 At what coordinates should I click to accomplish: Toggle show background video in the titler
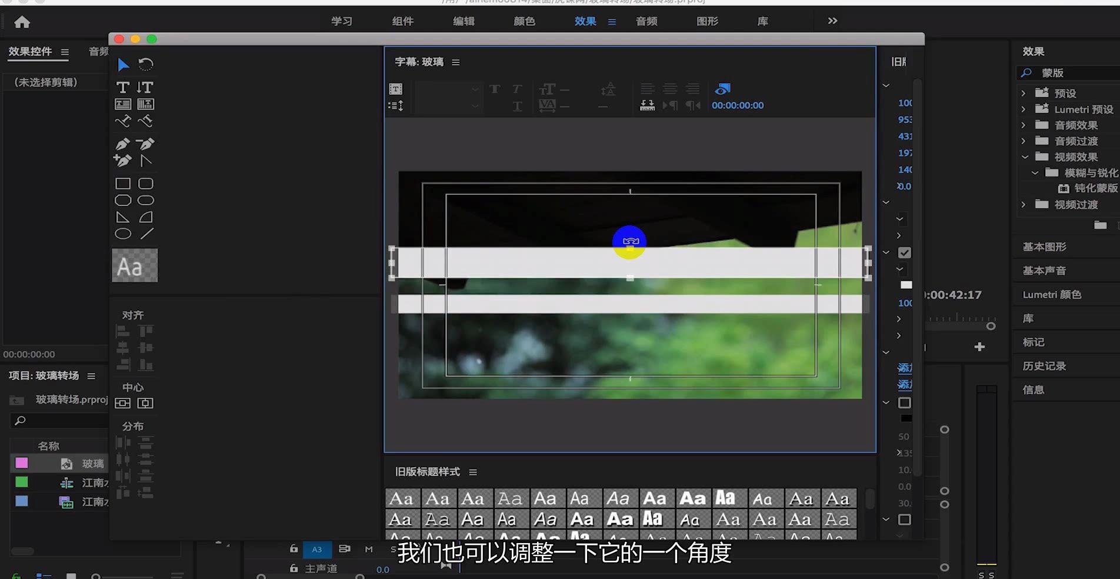722,88
